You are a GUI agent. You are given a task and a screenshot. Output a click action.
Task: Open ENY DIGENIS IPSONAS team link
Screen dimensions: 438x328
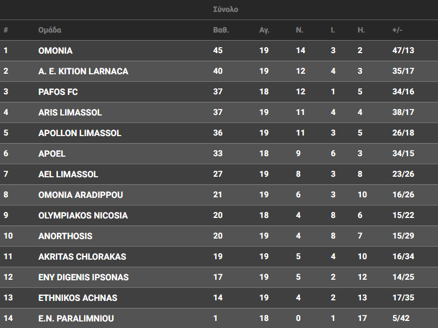click(83, 277)
